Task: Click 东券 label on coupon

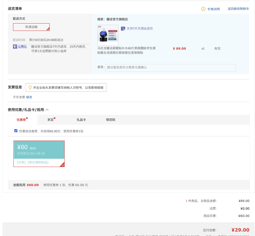Action: (21, 163)
